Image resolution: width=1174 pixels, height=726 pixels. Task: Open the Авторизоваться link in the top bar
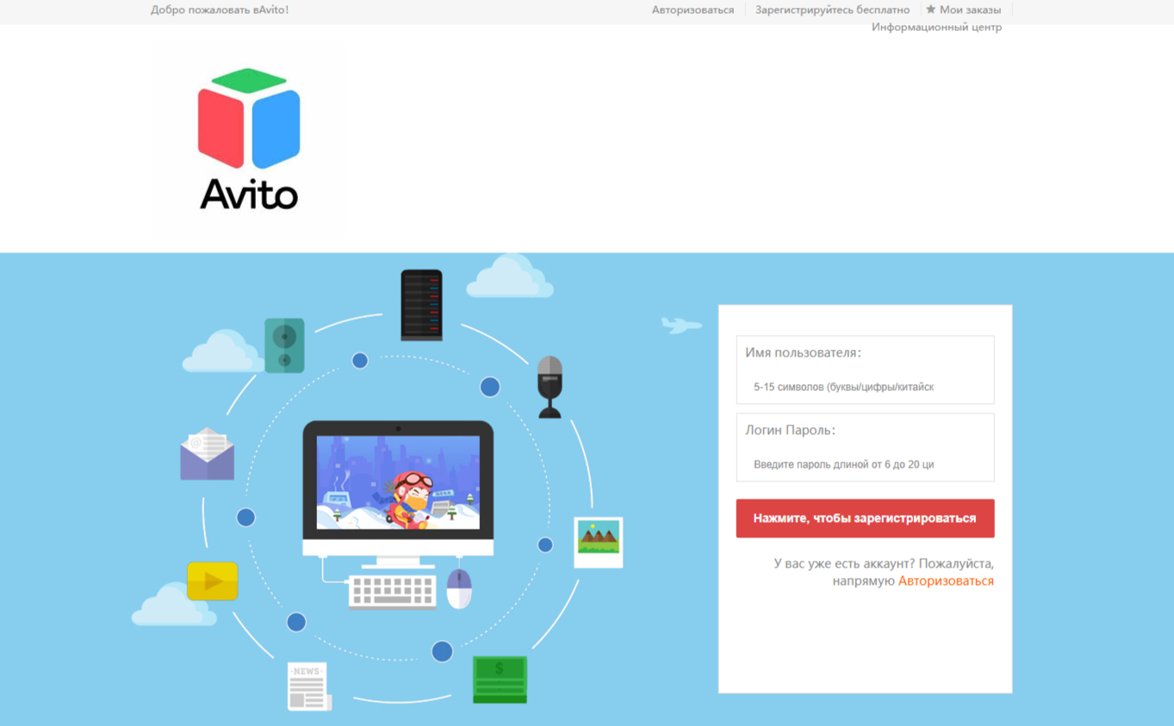point(693,9)
